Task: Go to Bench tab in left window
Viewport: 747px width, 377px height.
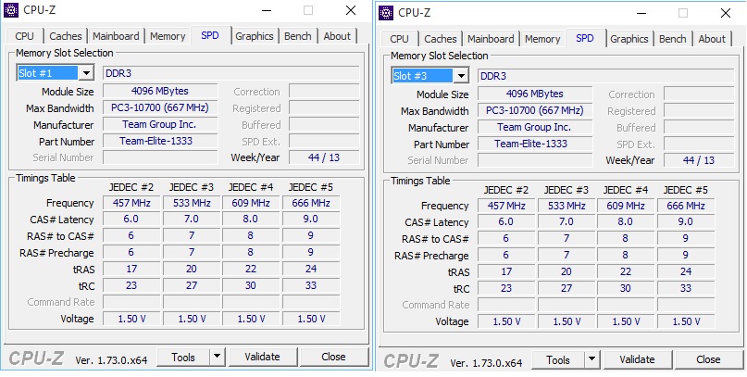Action: click(x=298, y=36)
